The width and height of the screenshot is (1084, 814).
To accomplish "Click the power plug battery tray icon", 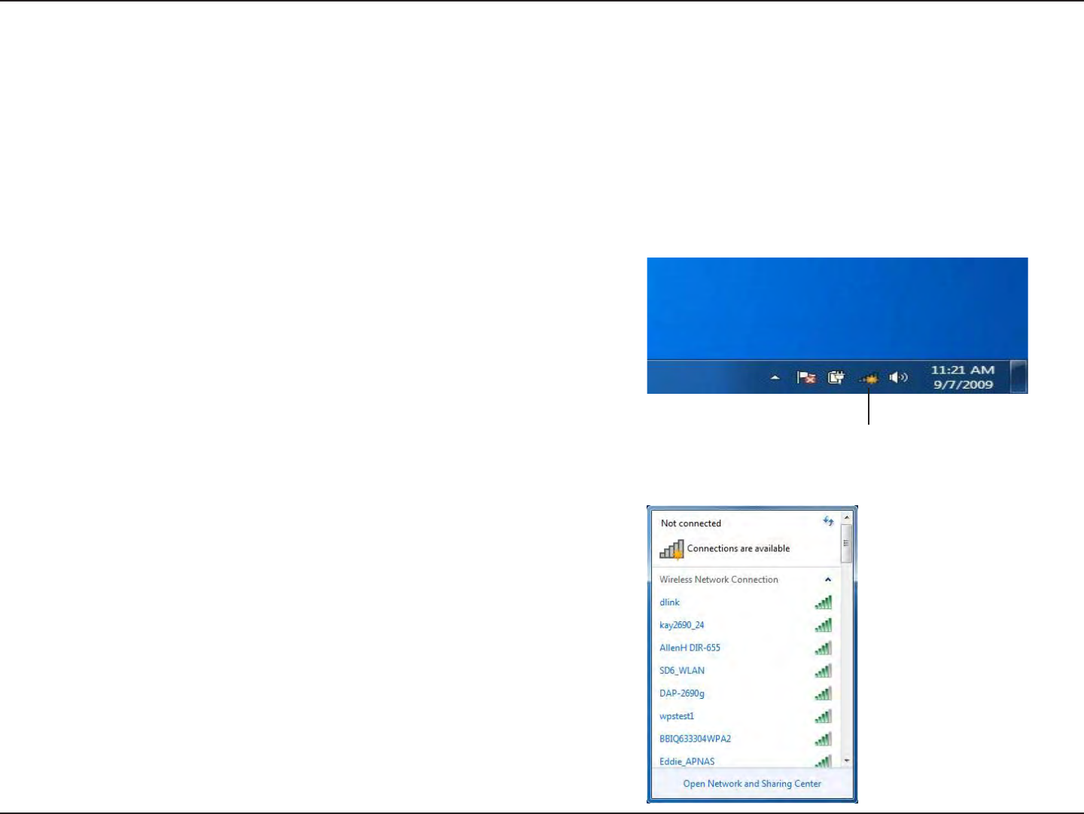I will [x=836, y=377].
